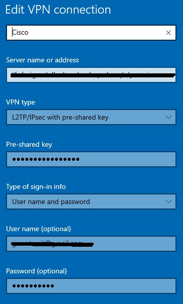Click the masked dots in the Password field

click(33, 286)
